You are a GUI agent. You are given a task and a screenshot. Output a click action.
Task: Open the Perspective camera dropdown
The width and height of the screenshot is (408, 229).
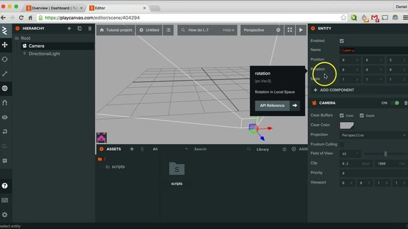click(262, 30)
